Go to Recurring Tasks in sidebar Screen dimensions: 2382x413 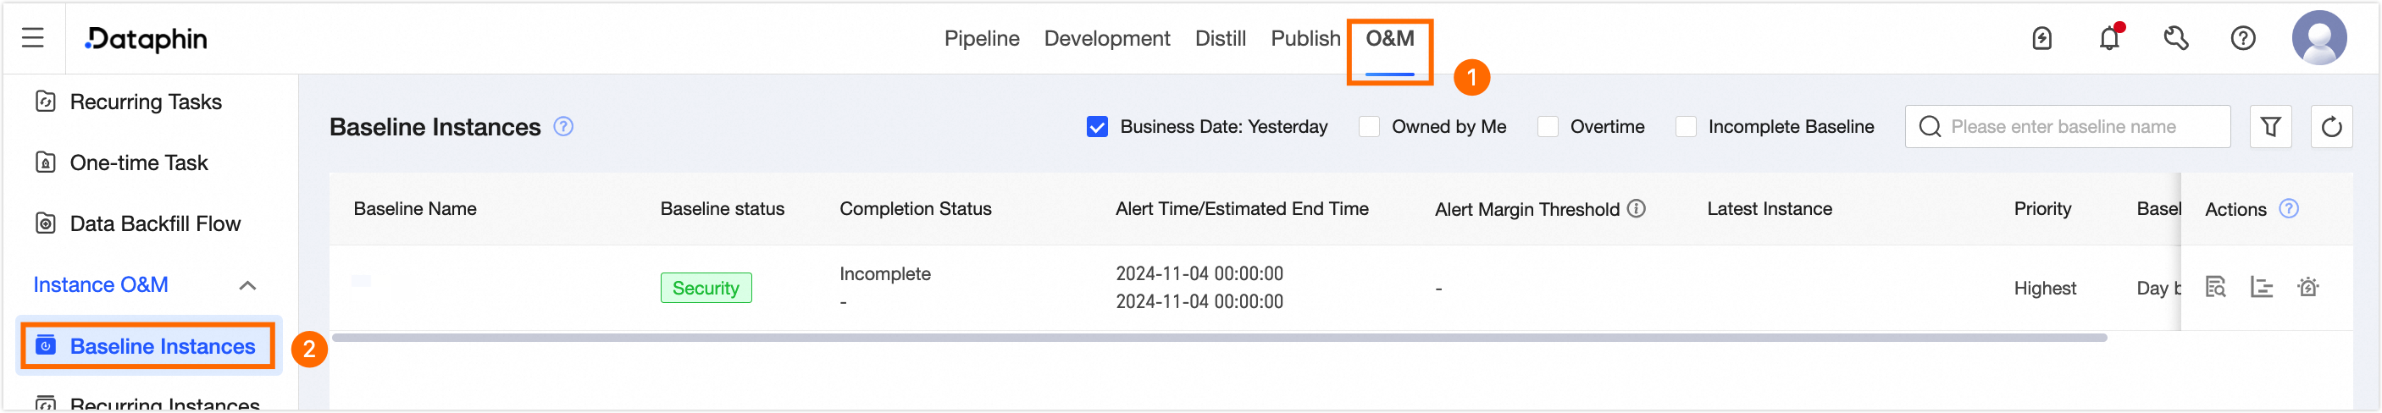(145, 102)
